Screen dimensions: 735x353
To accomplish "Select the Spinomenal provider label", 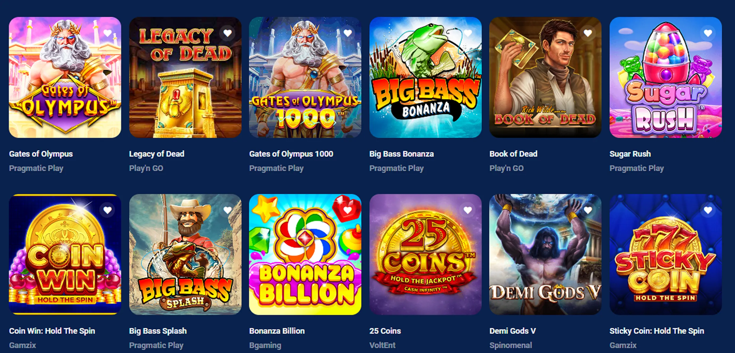I will point(511,345).
